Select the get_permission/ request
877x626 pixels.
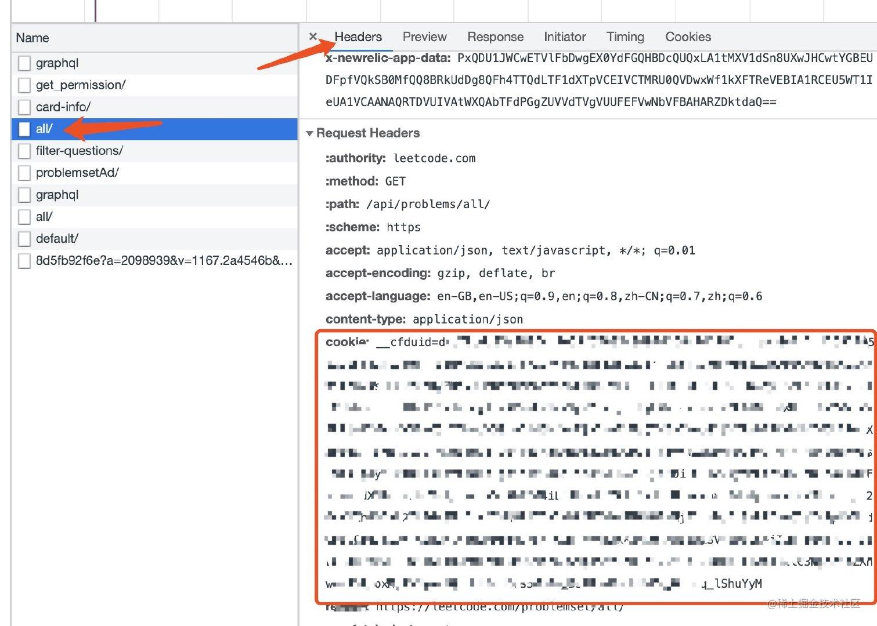[154, 85]
